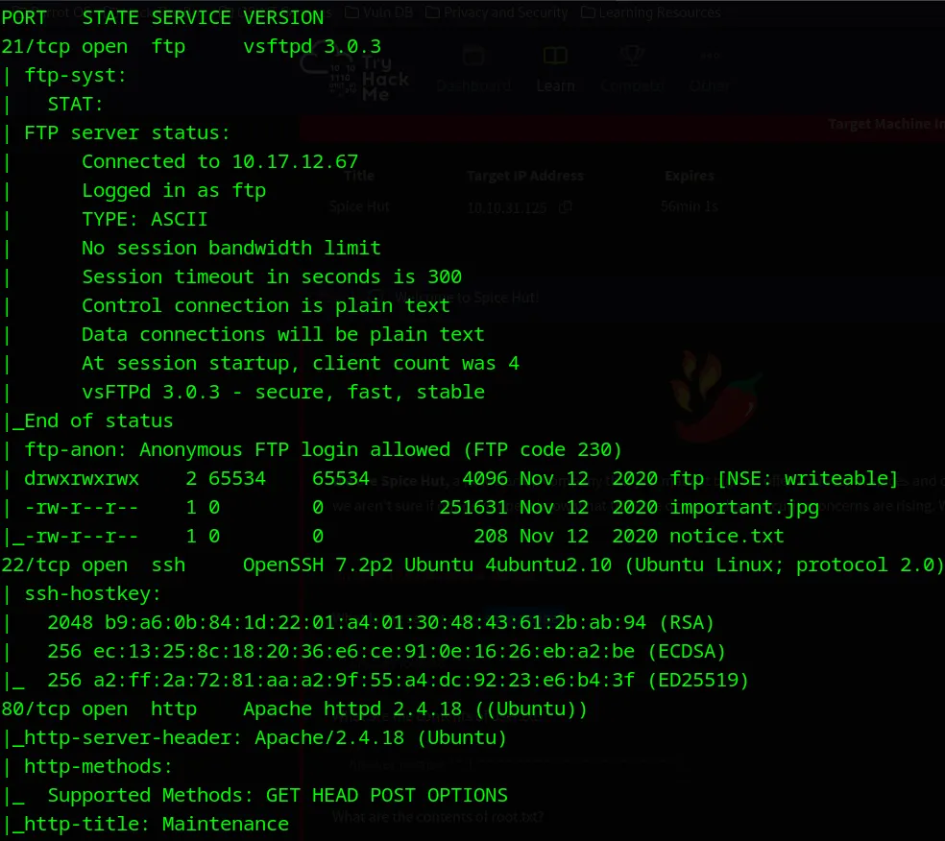The image size is (945, 841).
Task: Click the Expires countdown timer
Action: pos(690,205)
